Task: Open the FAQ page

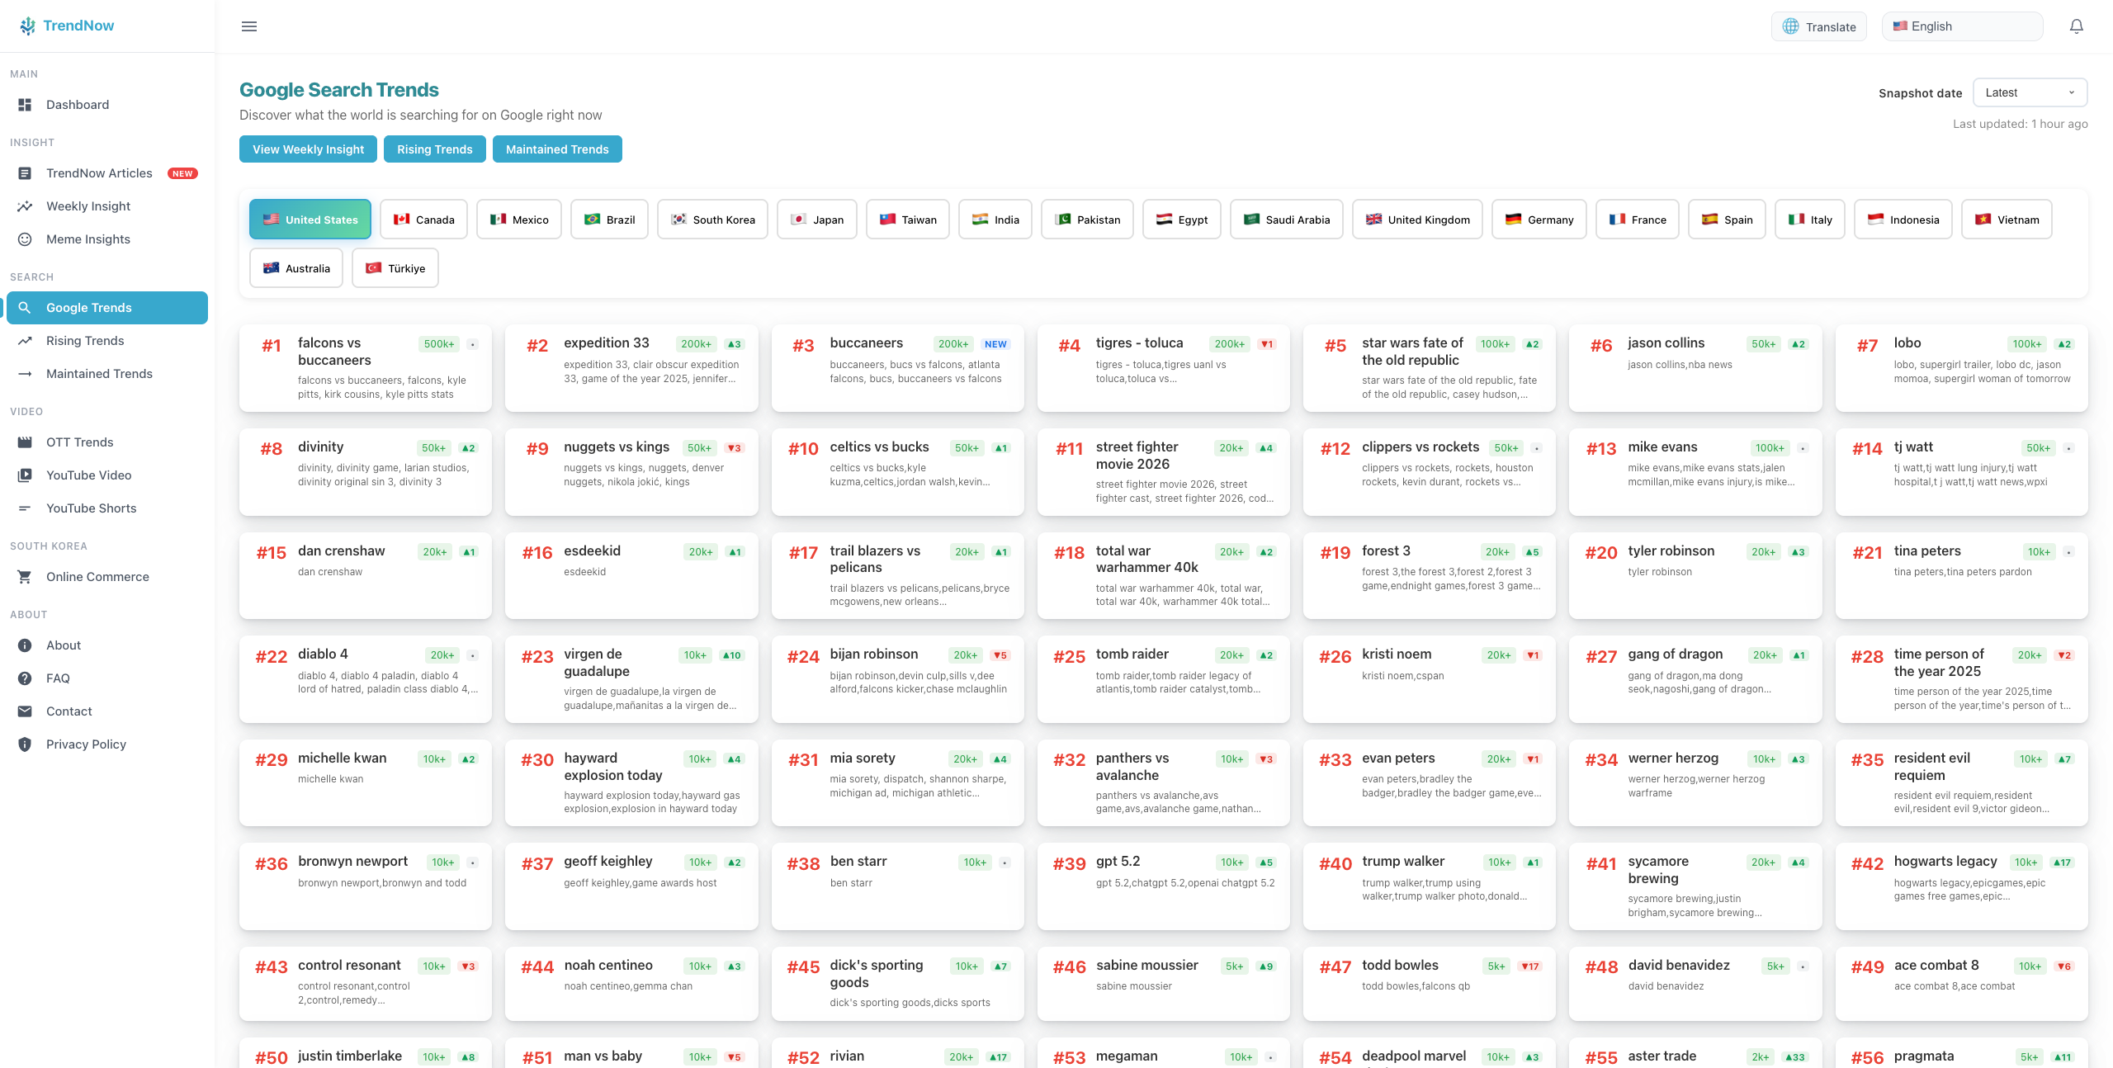Action: coord(58,678)
